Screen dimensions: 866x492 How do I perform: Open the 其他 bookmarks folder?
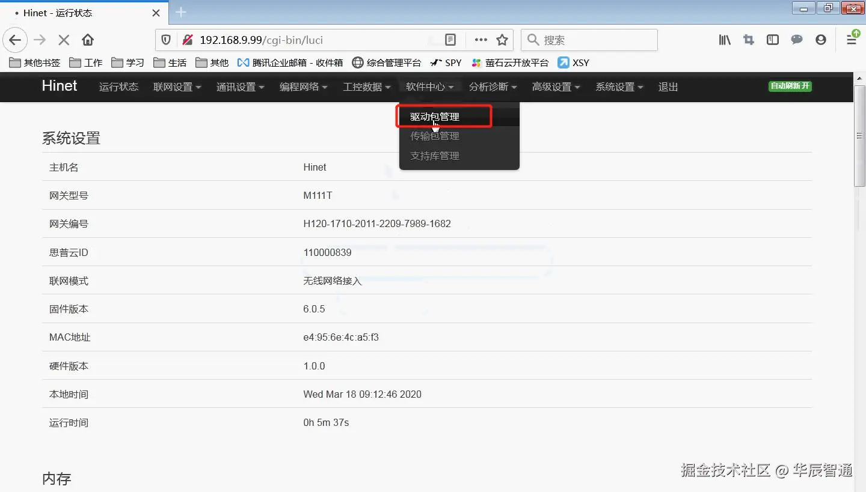[212, 62]
